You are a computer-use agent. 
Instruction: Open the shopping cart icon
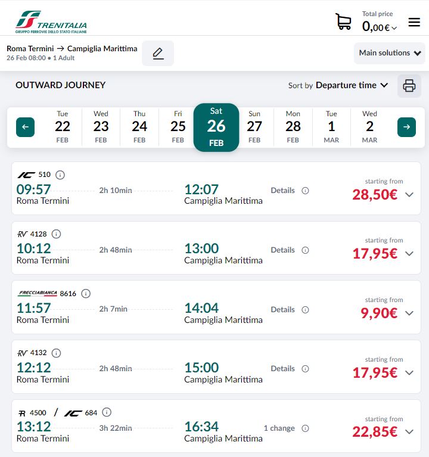(343, 22)
